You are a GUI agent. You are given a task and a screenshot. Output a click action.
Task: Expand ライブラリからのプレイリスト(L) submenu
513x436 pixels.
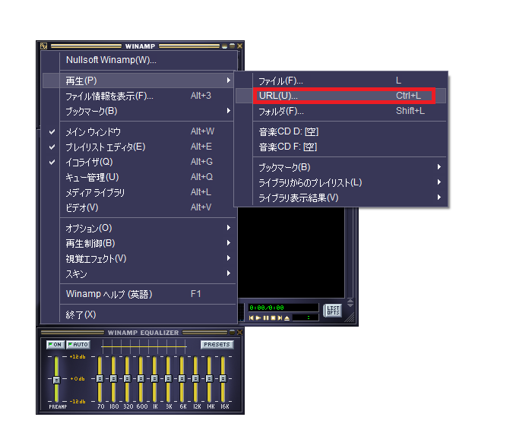[x=340, y=182]
